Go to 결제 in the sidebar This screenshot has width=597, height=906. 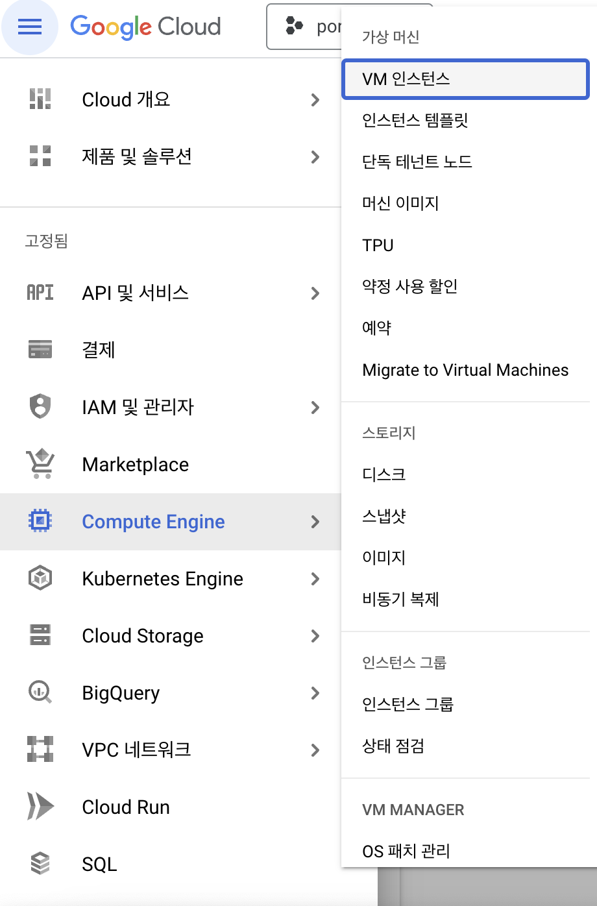coord(170,350)
